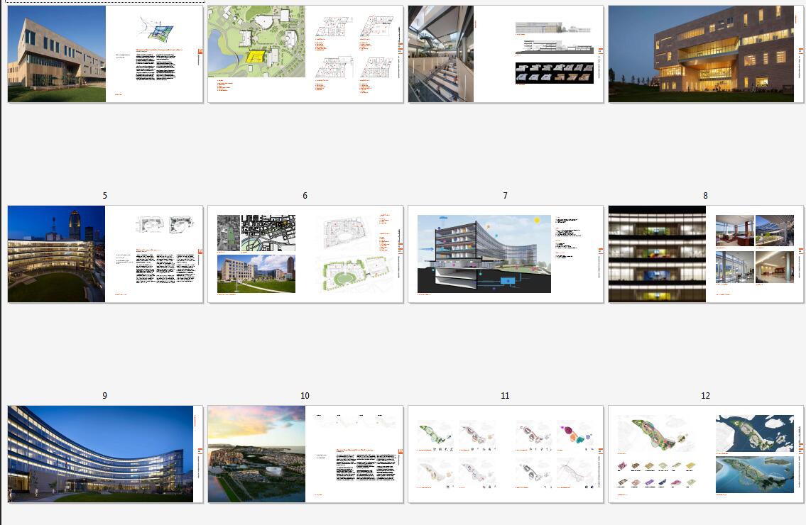Viewport: 806px width, 525px height.
Task: Click the page number label 10
Action: [x=305, y=396]
